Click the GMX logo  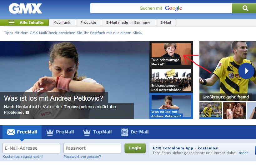click(x=25, y=8)
